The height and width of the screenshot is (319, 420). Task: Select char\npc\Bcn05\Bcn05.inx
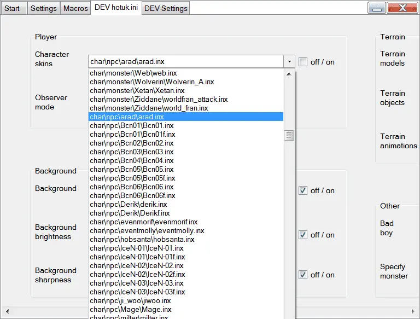pyautogui.click(x=186, y=170)
